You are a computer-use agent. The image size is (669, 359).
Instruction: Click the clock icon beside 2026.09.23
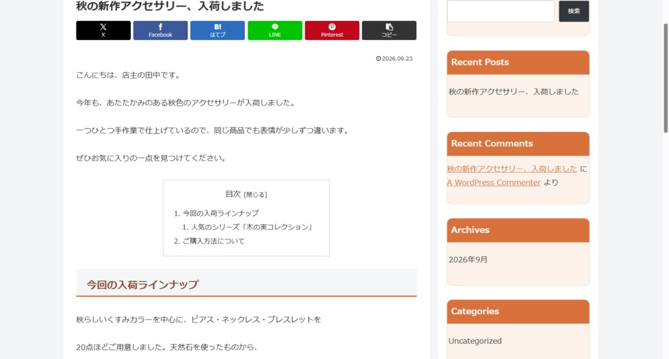tap(378, 59)
